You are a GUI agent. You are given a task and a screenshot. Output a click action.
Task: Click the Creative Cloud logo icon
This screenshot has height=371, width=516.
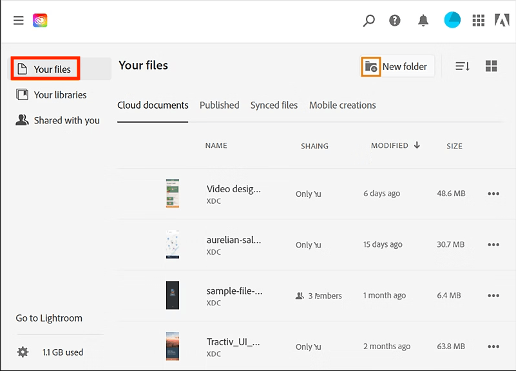click(x=40, y=21)
